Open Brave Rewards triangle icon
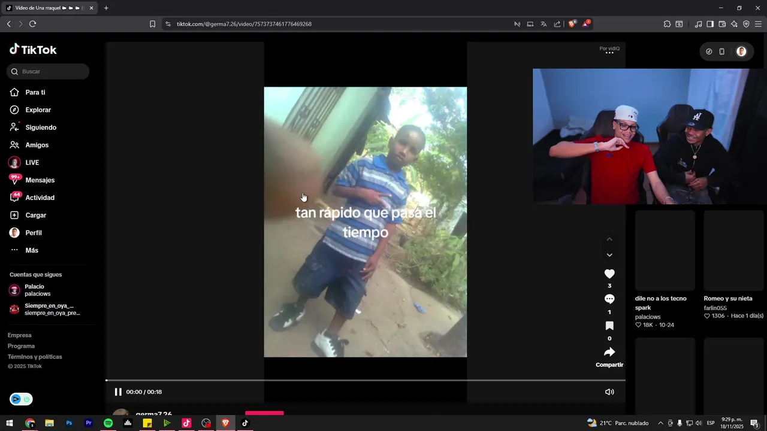767x431 pixels. 586,24
